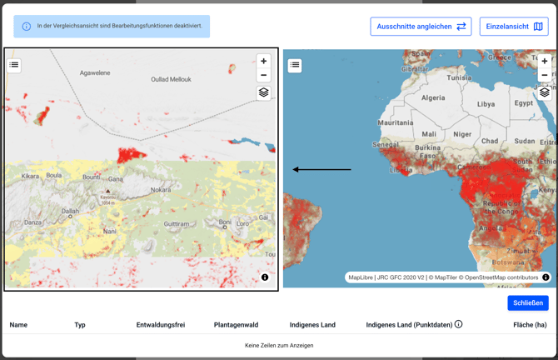The width and height of the screenshot is (558, 360).
Task: Click the info icon in blue notice banner
Action: pos(26,27)
